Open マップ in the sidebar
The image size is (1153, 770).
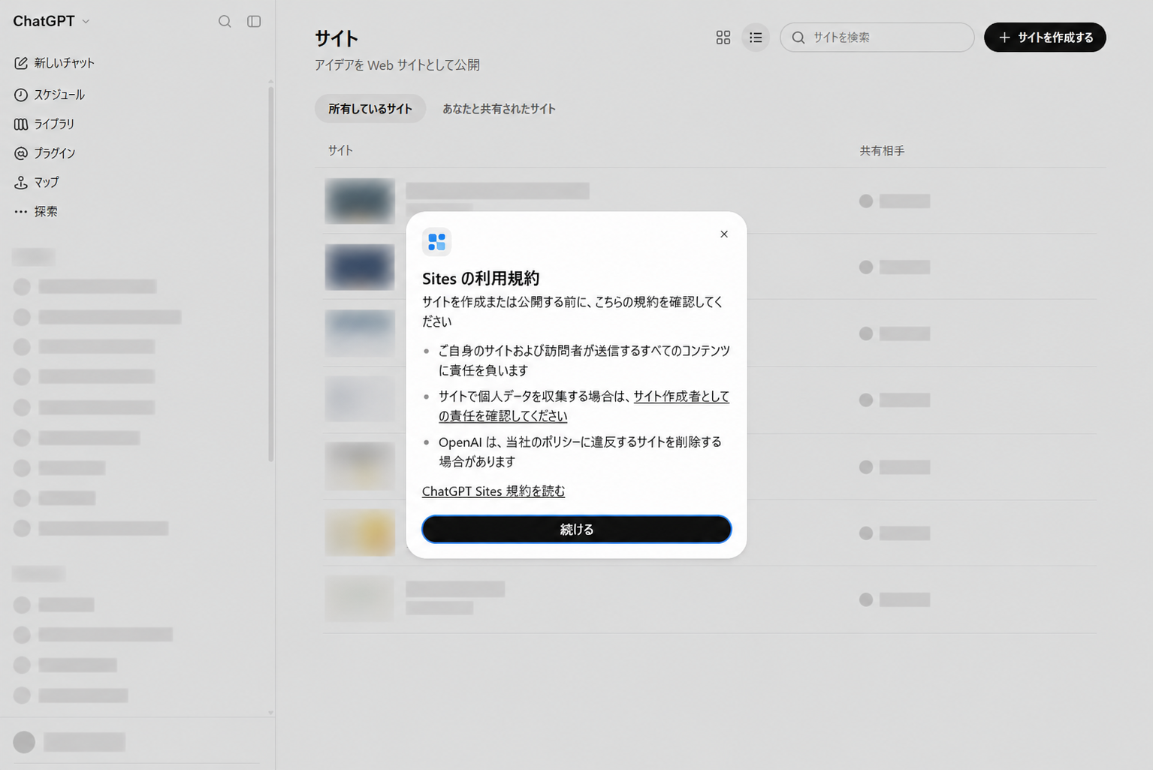point(36,183)
